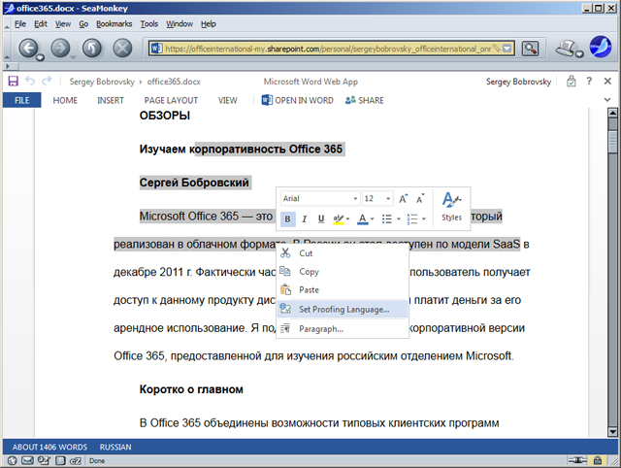Click the Search magnifier button beside the URL bar
Viewport: 621px width, 468px height.
[531, 49]
